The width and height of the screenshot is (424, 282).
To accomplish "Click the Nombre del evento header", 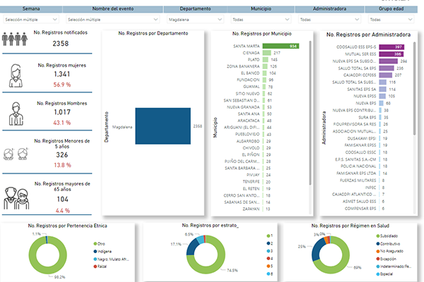I will 113,9.
